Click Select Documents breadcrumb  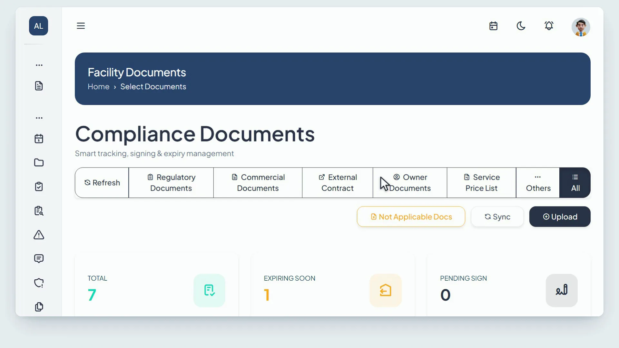153,87
